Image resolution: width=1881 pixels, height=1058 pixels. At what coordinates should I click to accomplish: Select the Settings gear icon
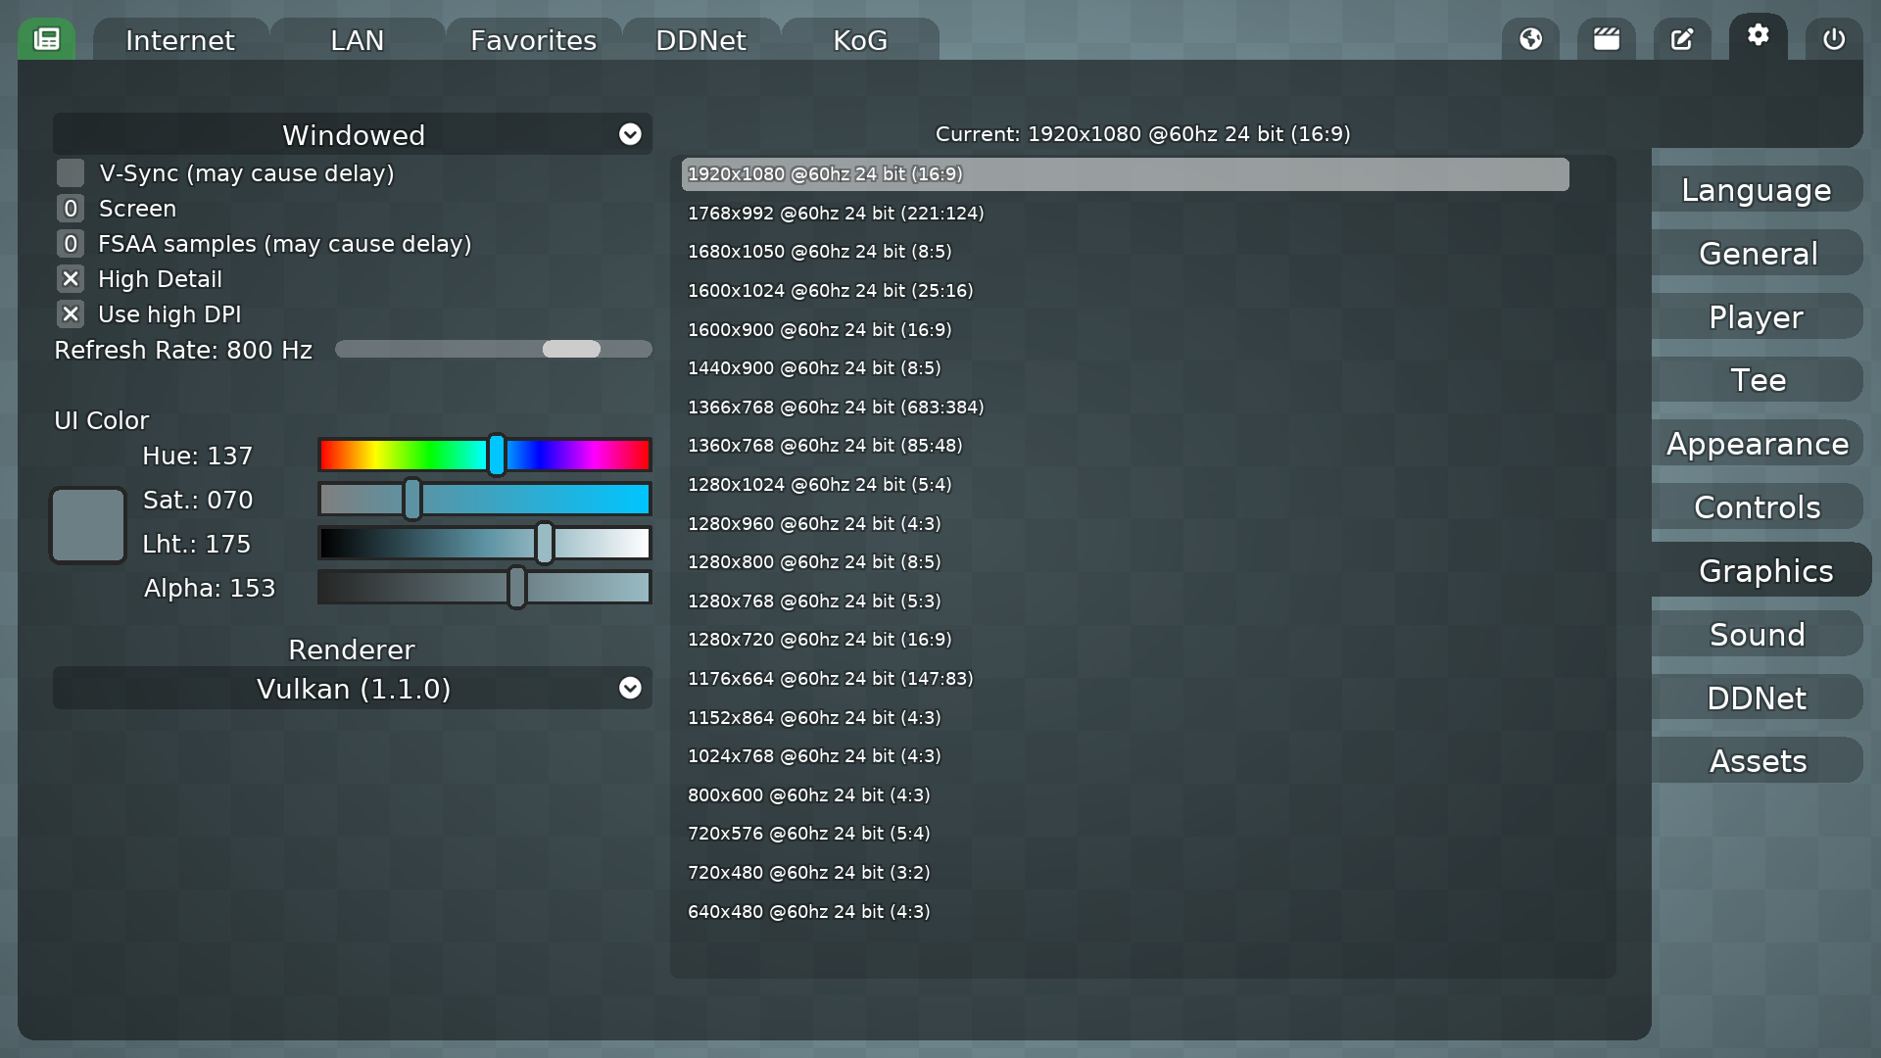1758,38
